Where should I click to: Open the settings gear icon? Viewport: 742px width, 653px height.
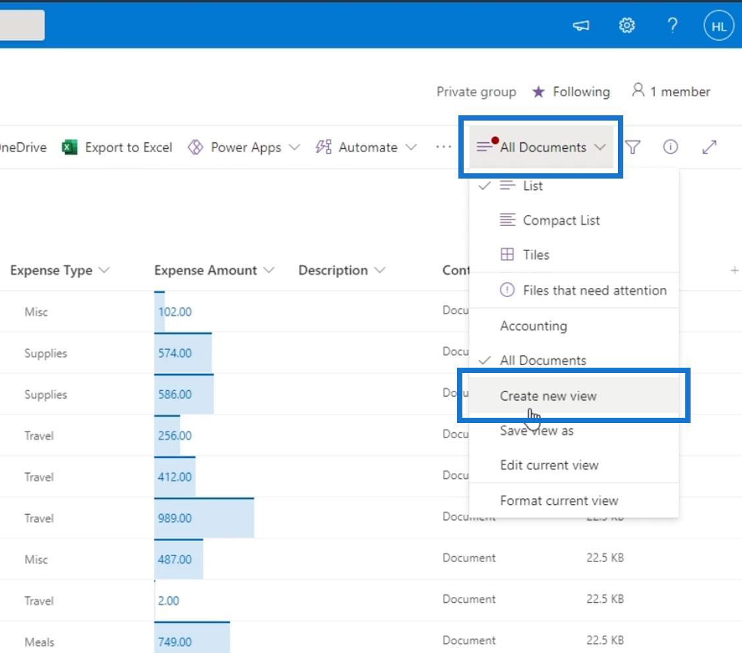point(627,25)
